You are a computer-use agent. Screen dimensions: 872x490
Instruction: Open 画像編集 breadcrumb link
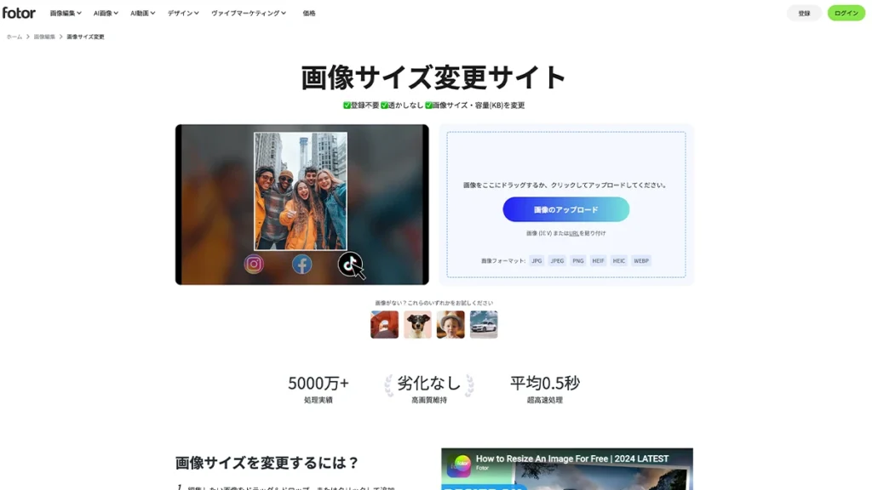[x=44, y=37]
